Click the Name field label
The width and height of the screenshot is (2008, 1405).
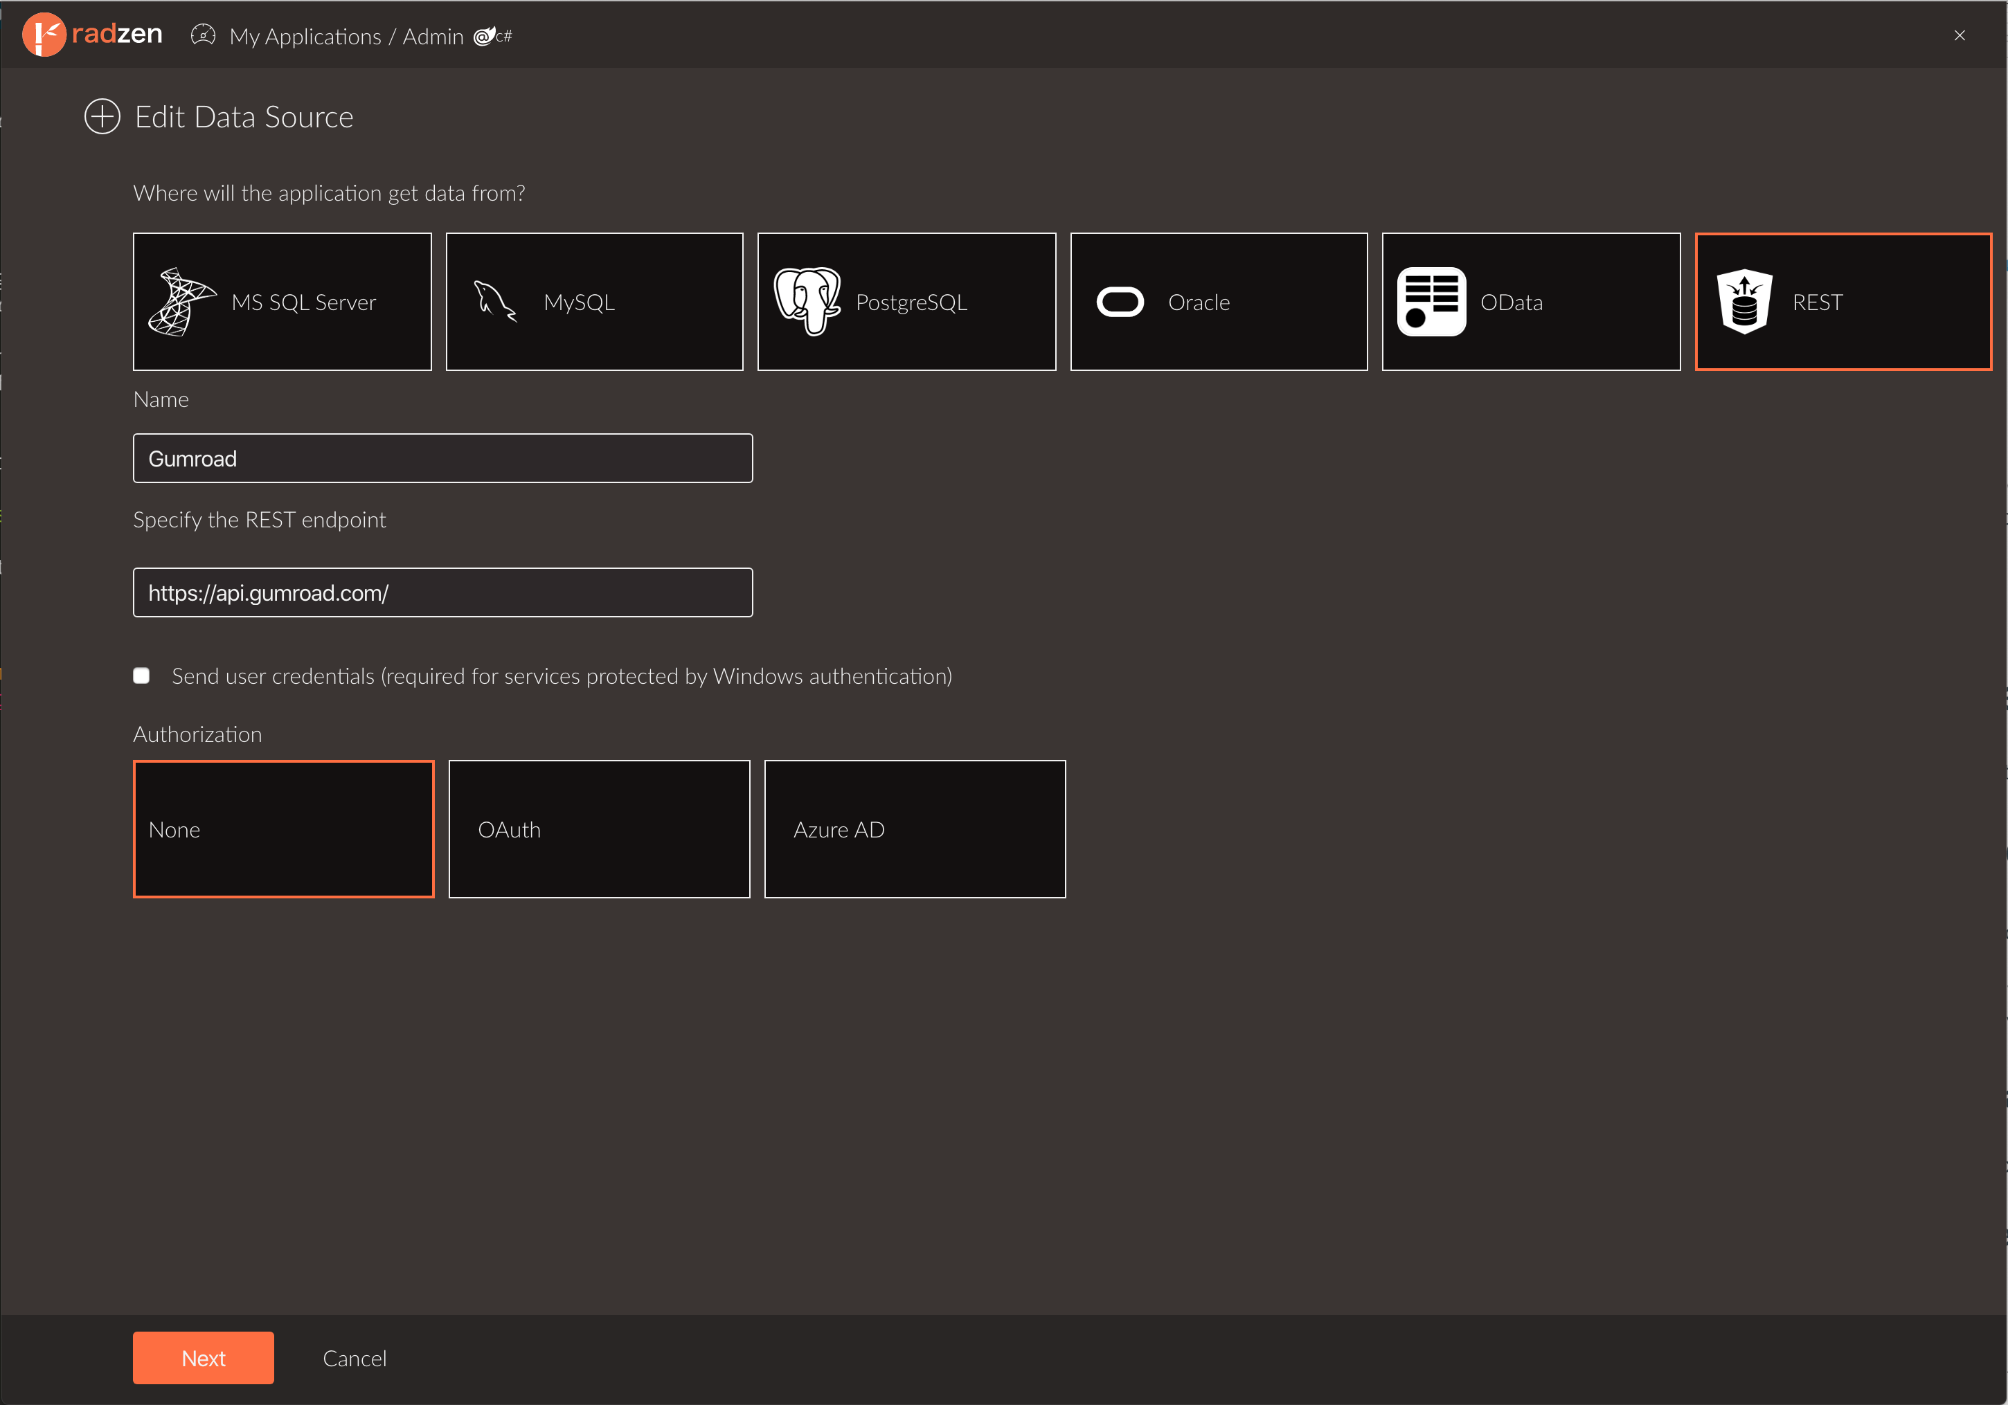coord(161,399)
